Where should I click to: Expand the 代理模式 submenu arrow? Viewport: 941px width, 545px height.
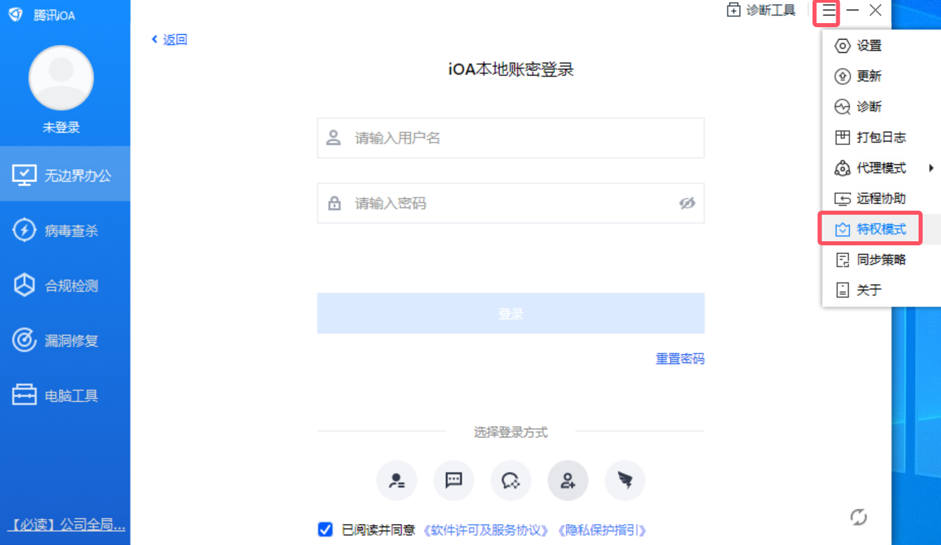pos(931,168)
